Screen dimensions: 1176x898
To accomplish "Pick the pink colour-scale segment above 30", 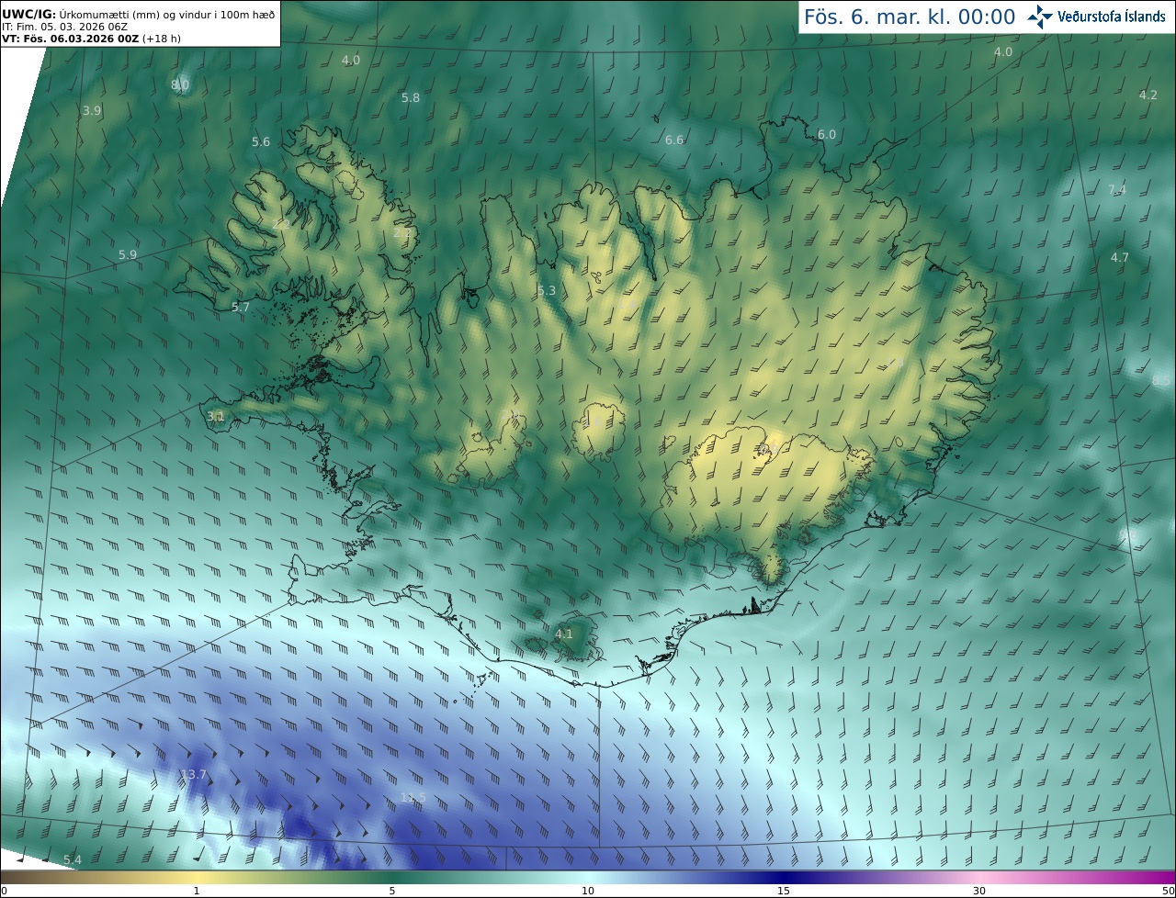I will pyautogui.click(x=979, y=877).
